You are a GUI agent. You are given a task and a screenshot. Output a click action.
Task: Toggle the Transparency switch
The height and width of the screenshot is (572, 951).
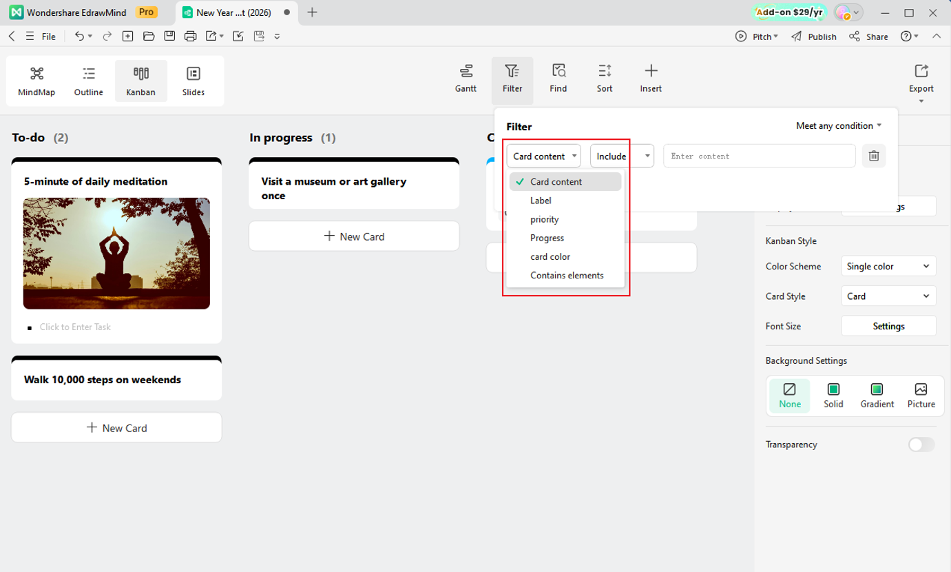921,445
